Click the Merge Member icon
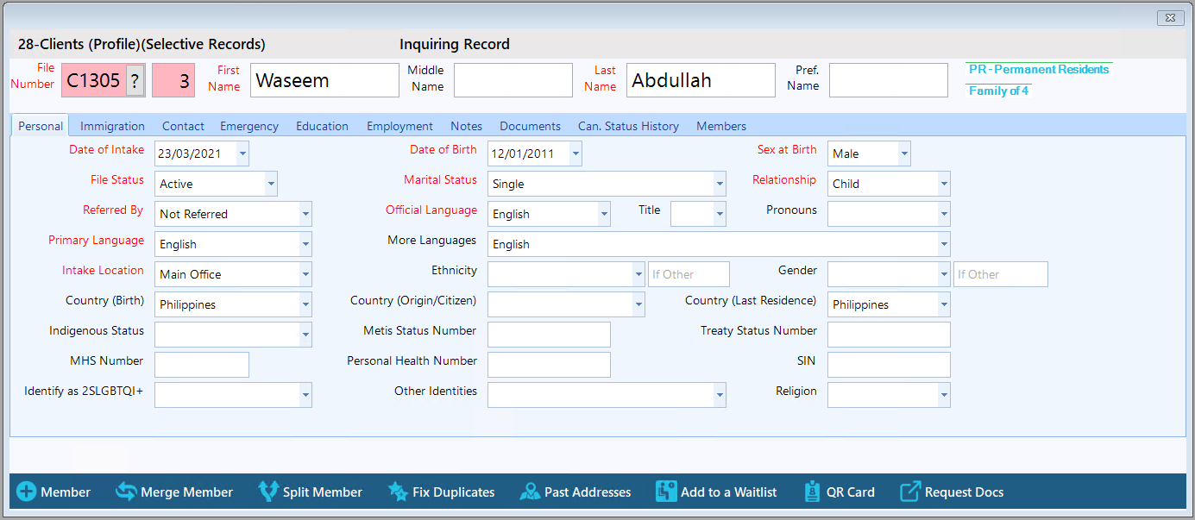 pyautogui.click(x=127, y=492)
